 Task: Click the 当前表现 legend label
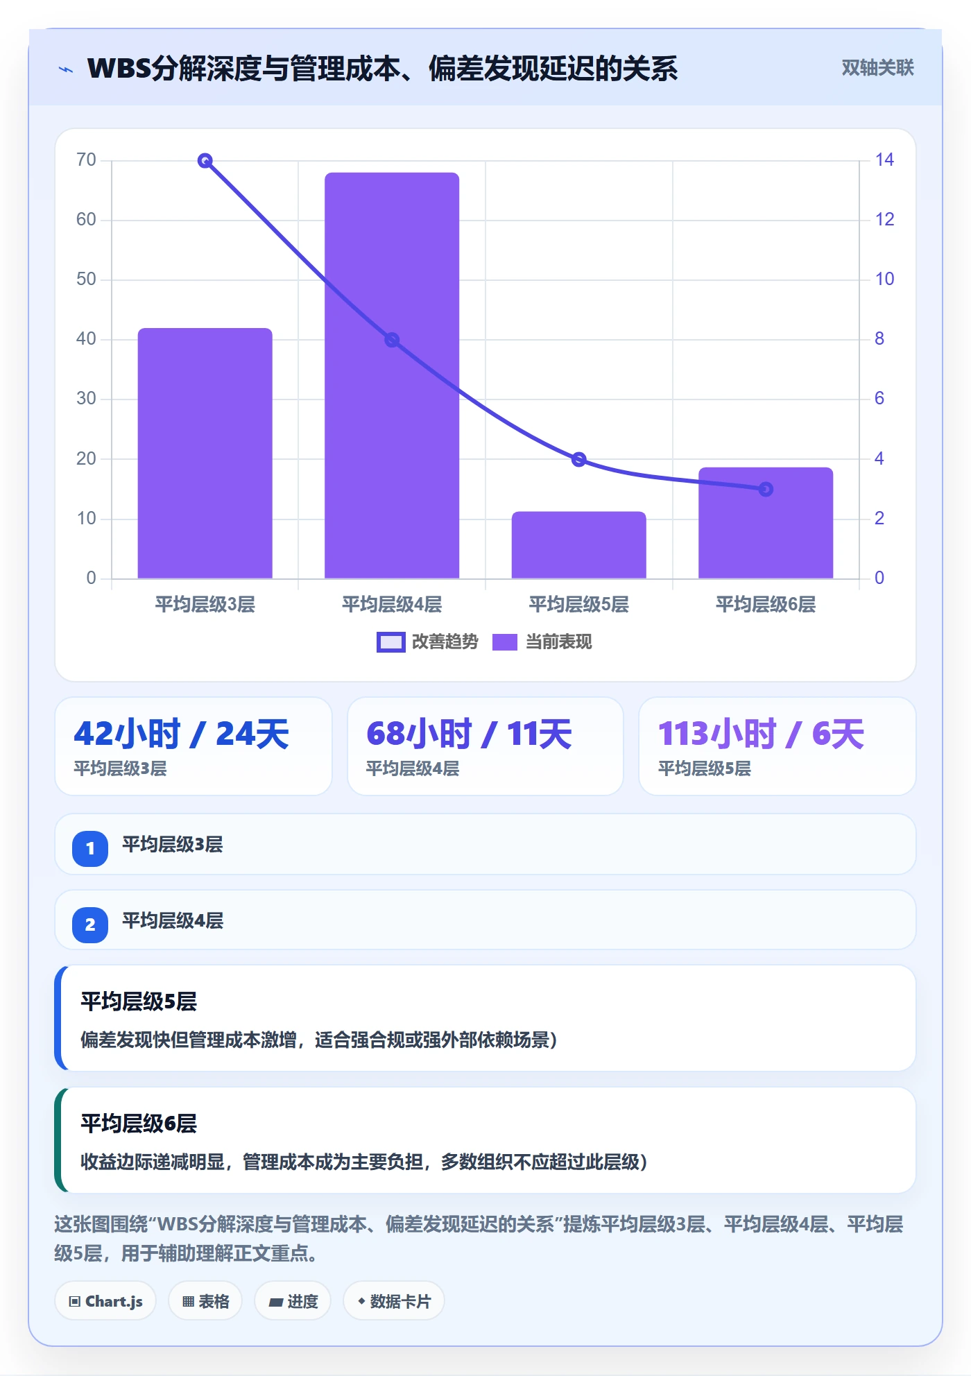click(x=559, y=642)
